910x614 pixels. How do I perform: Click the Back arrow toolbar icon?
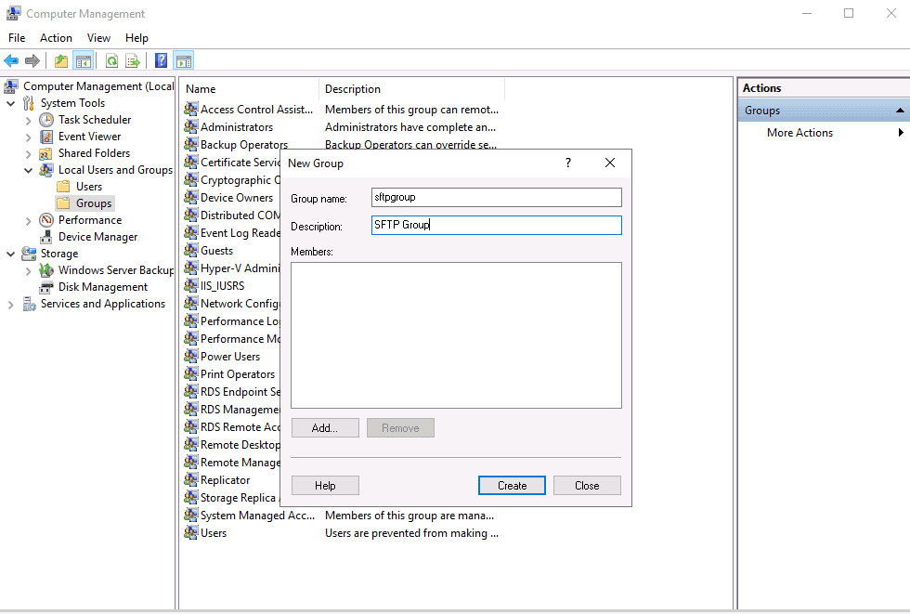point(11,60)
